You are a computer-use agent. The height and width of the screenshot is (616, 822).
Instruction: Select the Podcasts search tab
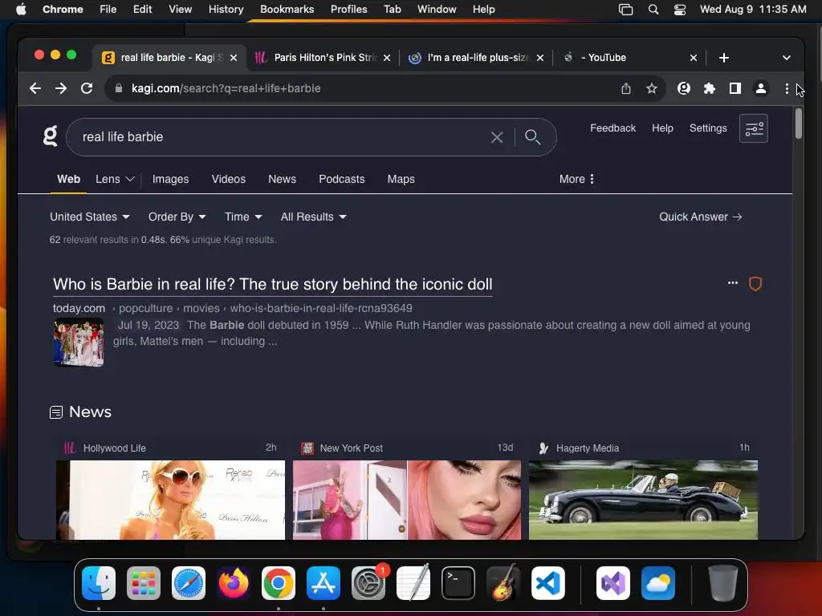tap(342, 179)
